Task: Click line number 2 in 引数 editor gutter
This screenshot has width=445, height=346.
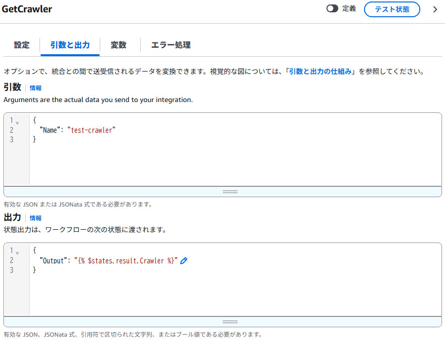Action: pos(12,130)
